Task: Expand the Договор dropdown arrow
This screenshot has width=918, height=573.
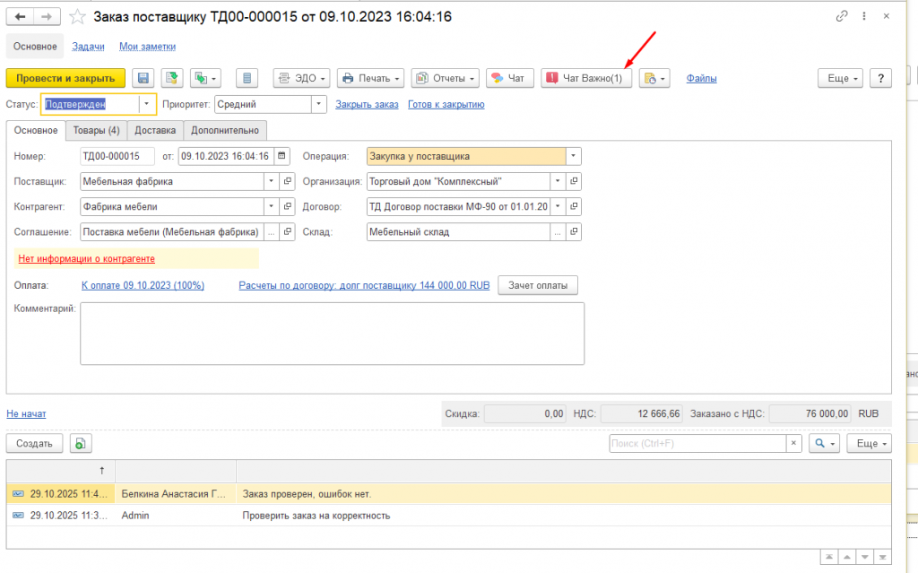Action: click(x=558, y=207)
